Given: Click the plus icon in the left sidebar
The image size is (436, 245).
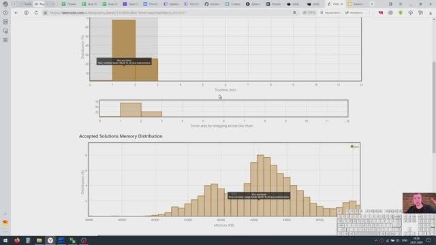Looking at the screenshot, I should tap(5, 214).
